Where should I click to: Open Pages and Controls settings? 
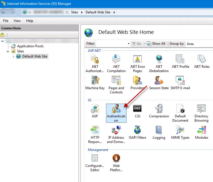pyautogui.click(x=116, y=85)
